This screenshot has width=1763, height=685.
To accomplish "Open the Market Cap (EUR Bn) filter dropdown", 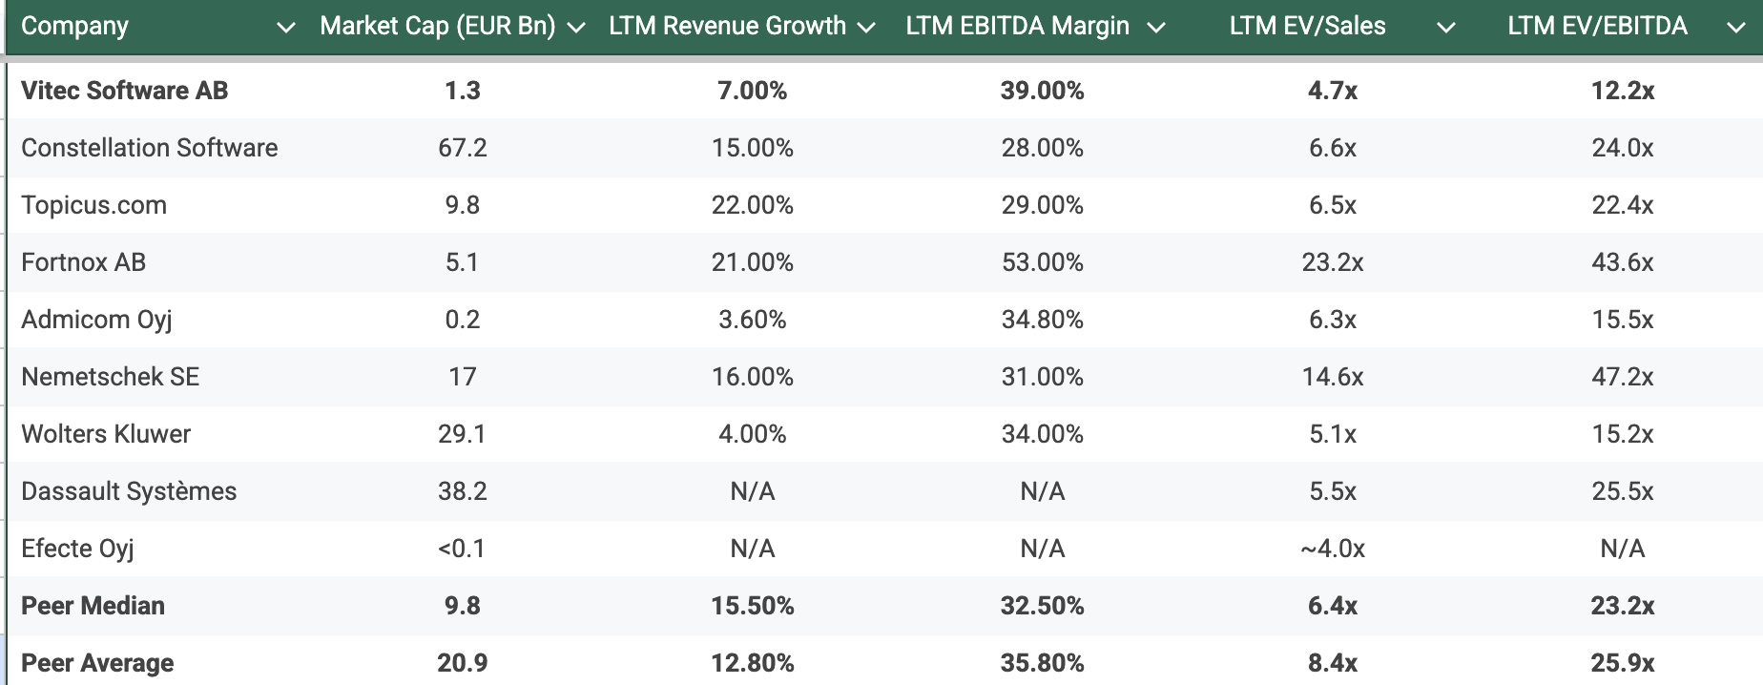I will click(576, 28).
